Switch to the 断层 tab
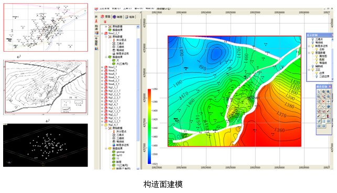 pos(117,17)
